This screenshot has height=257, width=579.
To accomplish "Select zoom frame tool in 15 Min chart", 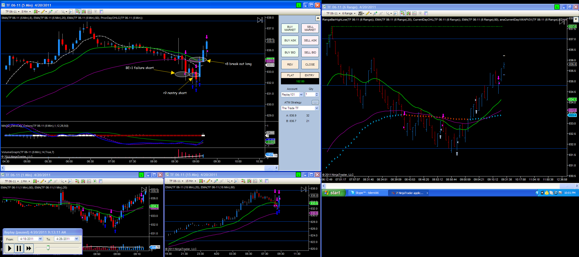I will (236, 181).
